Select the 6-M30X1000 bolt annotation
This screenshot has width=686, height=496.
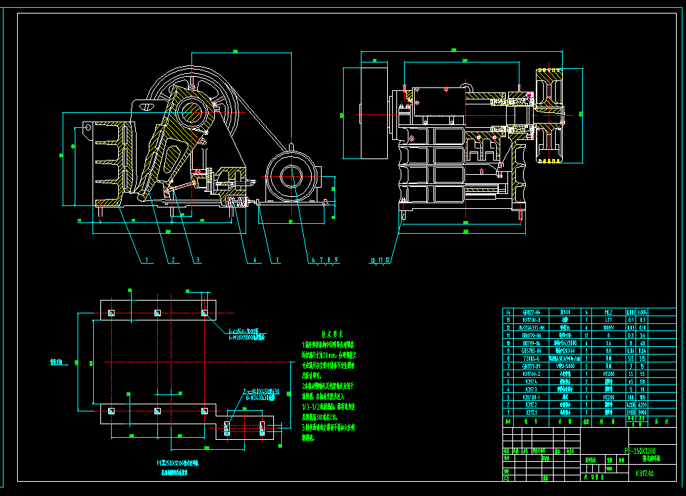click(247, 338)
